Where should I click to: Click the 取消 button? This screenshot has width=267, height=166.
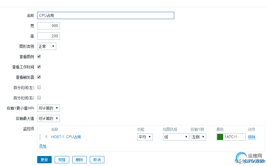click(x=97, y=160)
